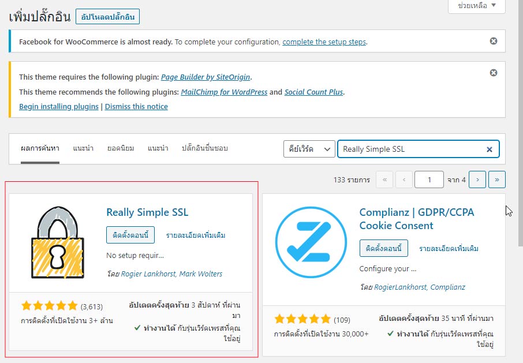Click the (109) rating count
The image size is (523, 363).
point(342,320)
